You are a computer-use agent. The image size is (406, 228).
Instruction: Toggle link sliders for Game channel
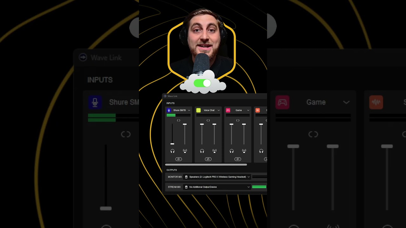click(x=238, y=120)
